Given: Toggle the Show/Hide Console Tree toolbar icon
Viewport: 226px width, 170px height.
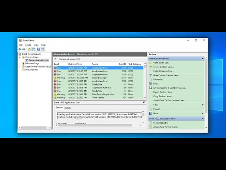Looking at the screenshot, I should click(33, 49).
